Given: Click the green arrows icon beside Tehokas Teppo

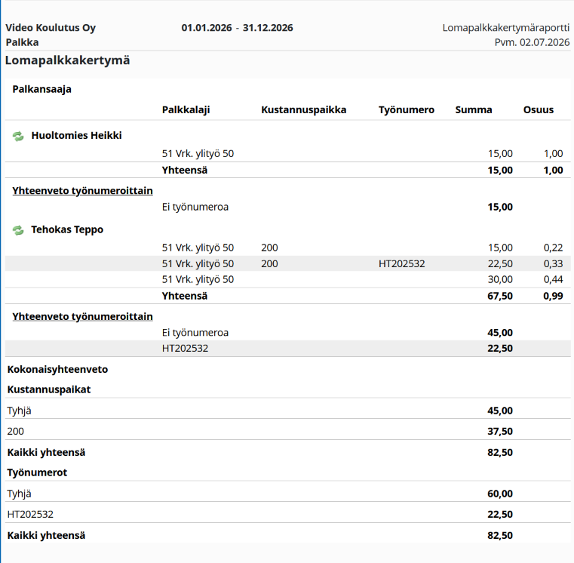Looking at the screenshot, I should pos(18,230).
